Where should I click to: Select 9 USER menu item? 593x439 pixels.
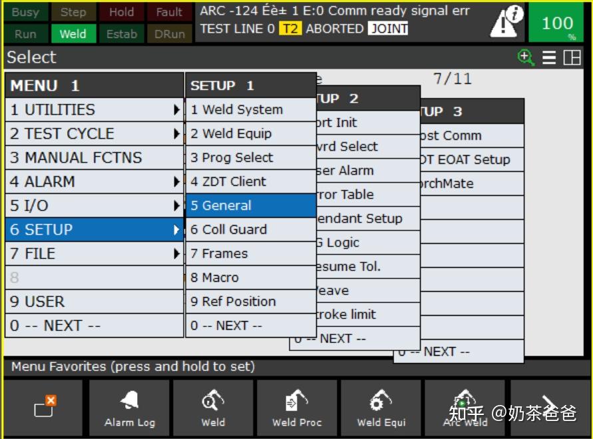(x=95, y=302)
